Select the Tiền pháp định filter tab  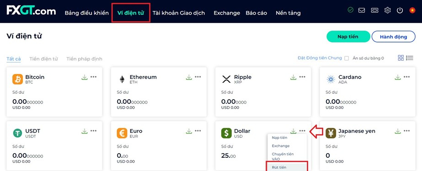click(x=84, y=59)
